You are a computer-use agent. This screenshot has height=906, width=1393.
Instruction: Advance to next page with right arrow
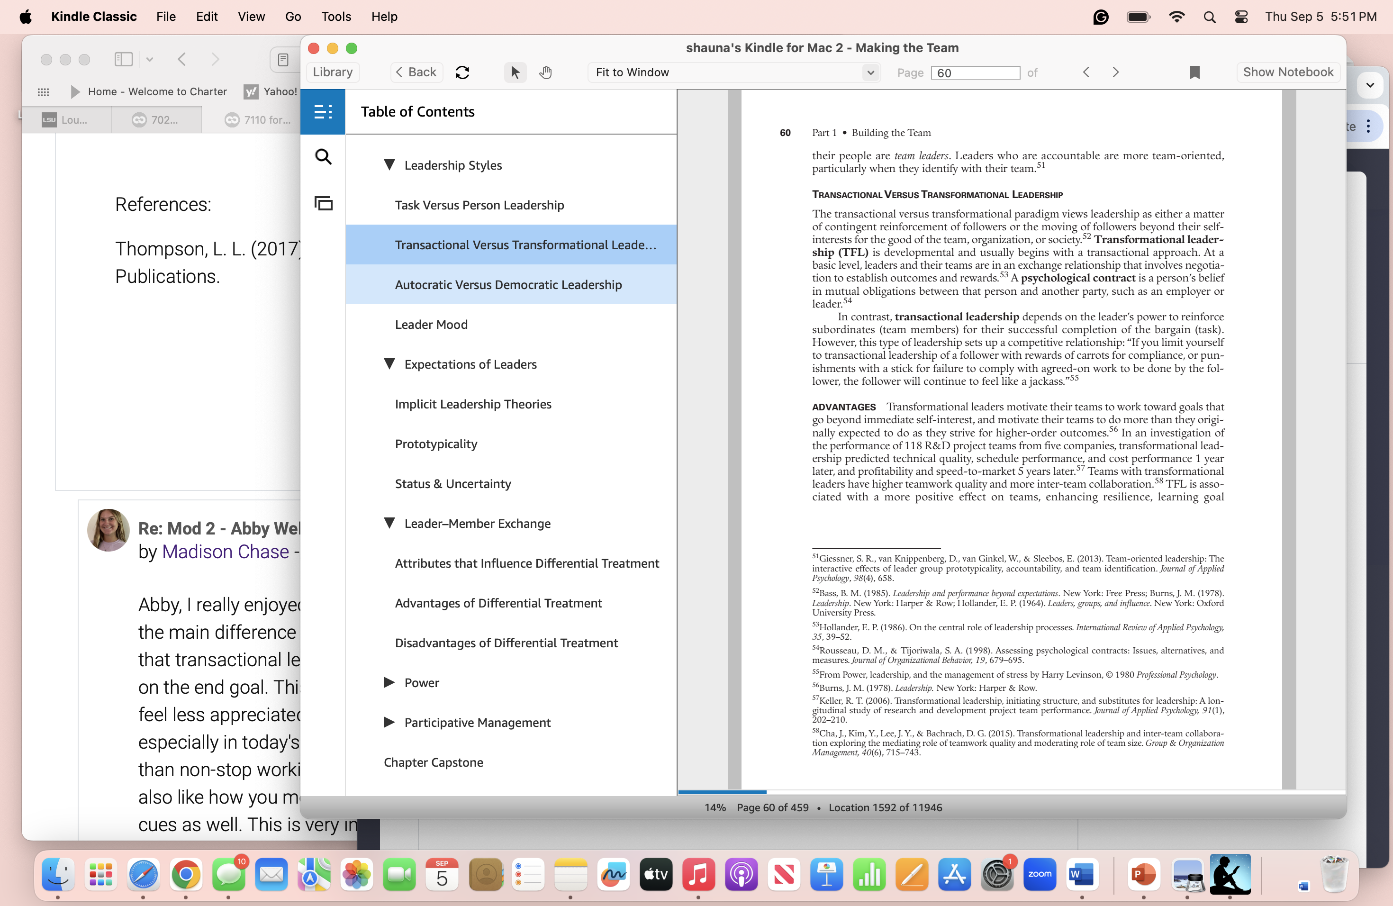pos(1115,72)
